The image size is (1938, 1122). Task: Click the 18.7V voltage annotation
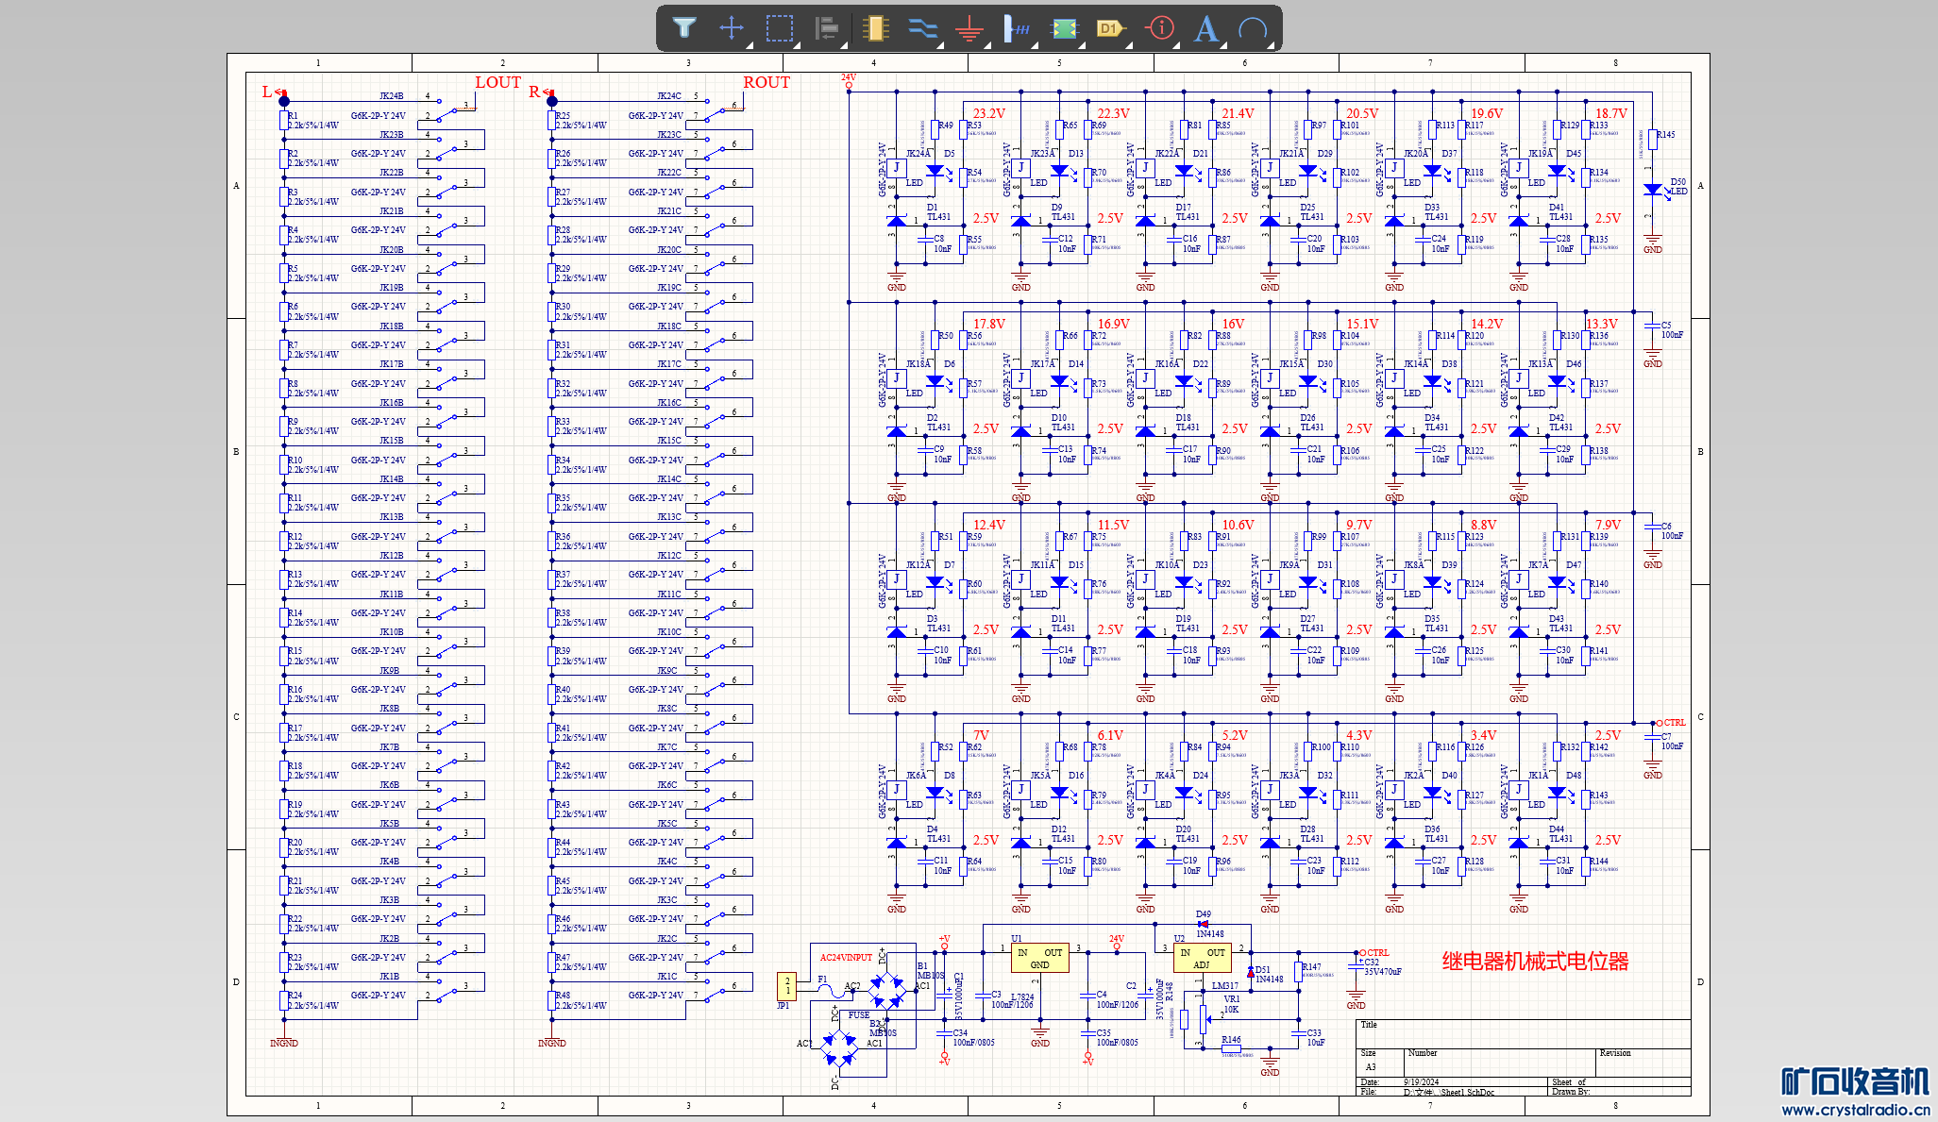pos(1611,113)
